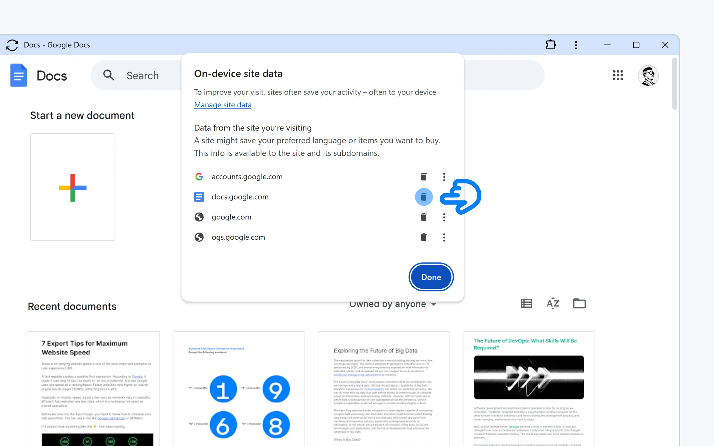Viewport: 714px width, 446px height.
Task: Open the 7 Expert Tips document thumbnail
Action: (94, 388)
